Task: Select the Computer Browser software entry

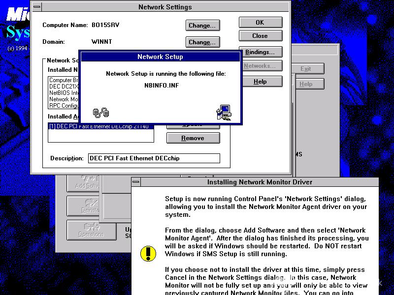Action: pyautogui.click(x=64, y=80)
